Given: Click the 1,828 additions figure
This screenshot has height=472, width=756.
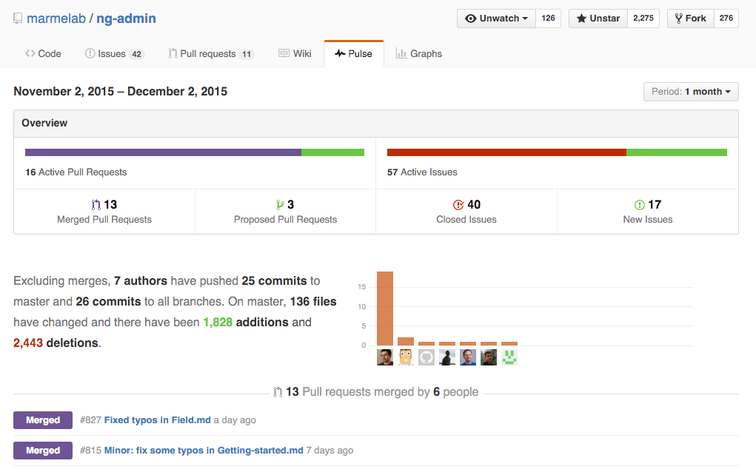Looking at the screenshot, I should click(x=218, y=323).
